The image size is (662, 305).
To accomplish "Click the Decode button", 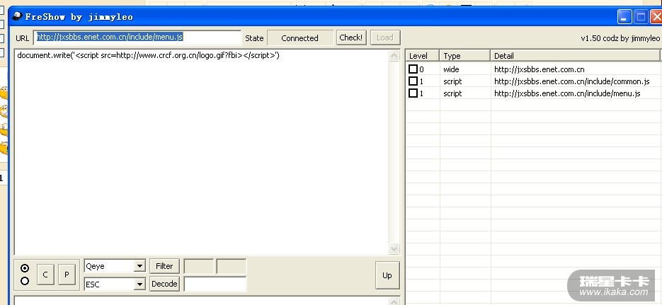I will pos(164,284).
